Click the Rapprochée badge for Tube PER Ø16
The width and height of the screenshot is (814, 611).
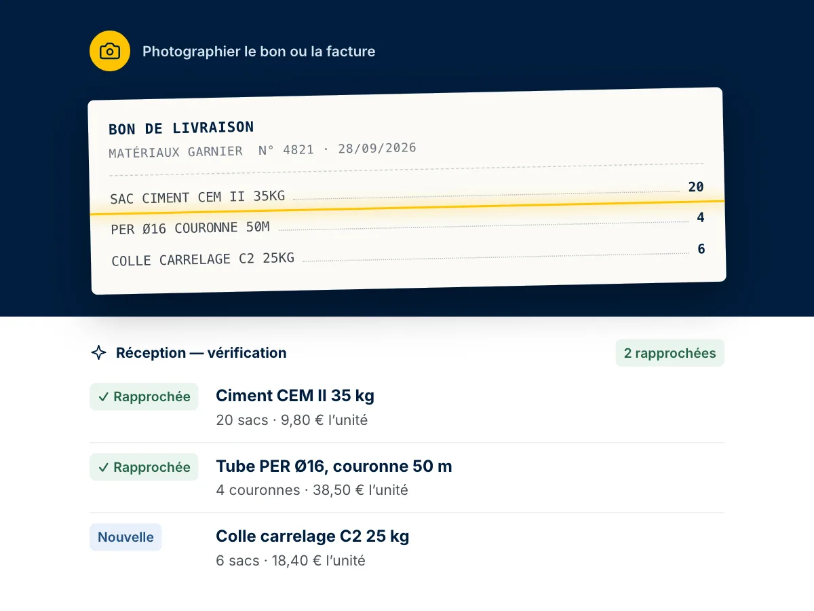click(144, 467)
